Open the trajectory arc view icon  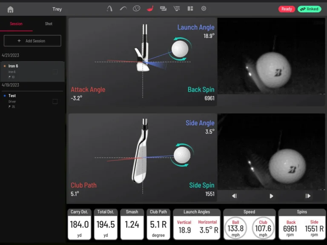pyautogui.click(x=109, y=9)
